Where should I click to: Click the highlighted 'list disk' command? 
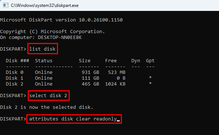click(x=42, y=49)
